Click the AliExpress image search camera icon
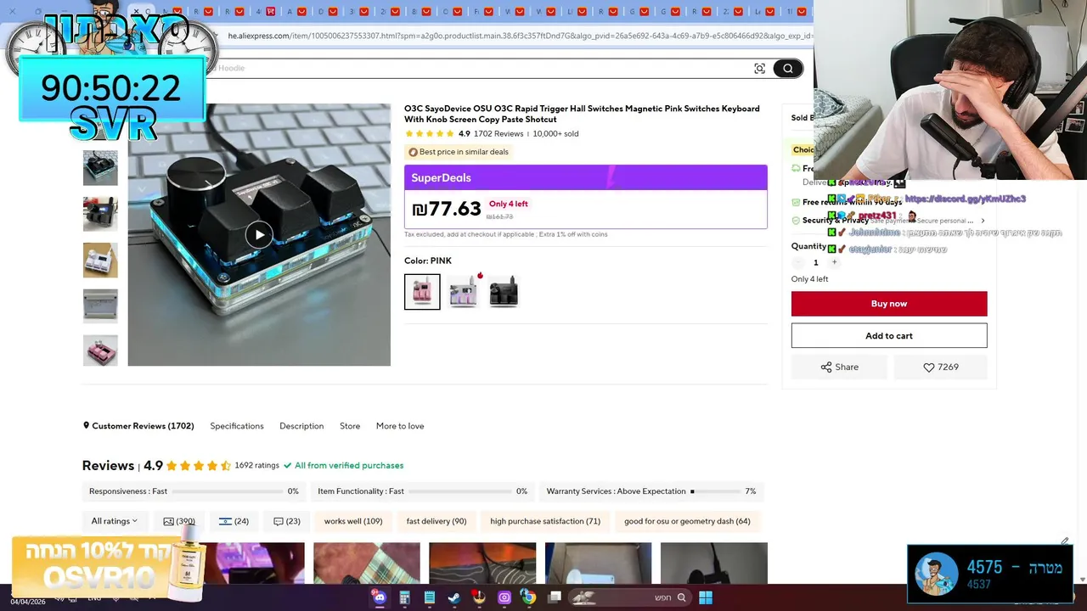This screenshot has width=1087, height=611. coord(759,69)
